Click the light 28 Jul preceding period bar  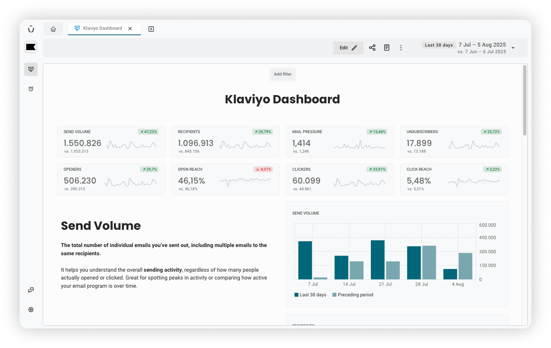coord(429,262)
